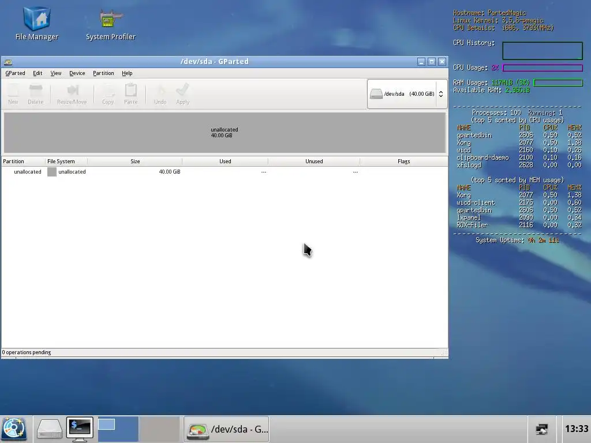The height and width of the screenshot is (443, 591).
Task: Open the GParted menu
Action: coord(15,73)
